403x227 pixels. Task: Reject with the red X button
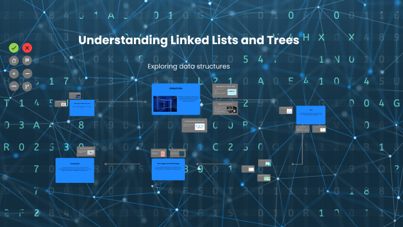pyautogui.click(x=27, y=48)
